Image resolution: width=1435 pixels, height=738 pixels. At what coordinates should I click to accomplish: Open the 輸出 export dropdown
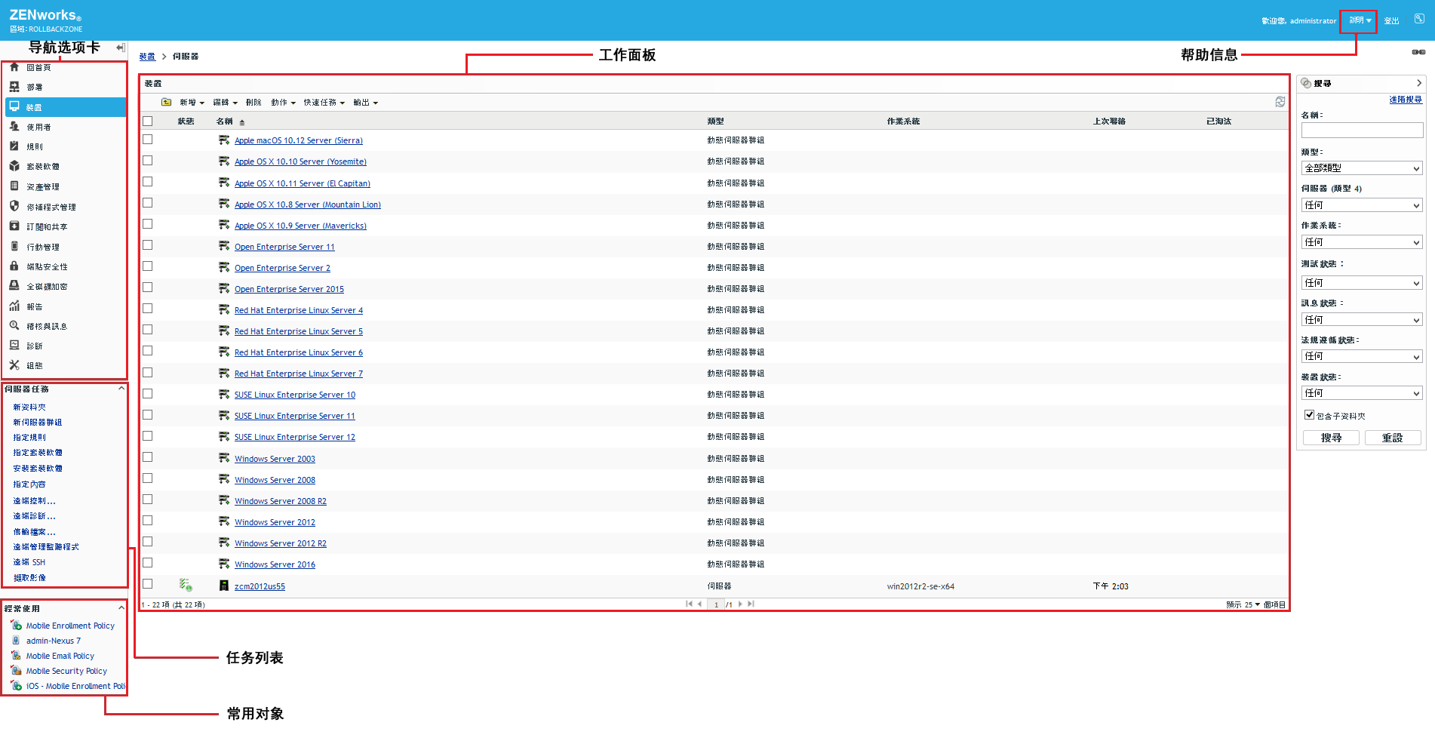click(366, 103)
